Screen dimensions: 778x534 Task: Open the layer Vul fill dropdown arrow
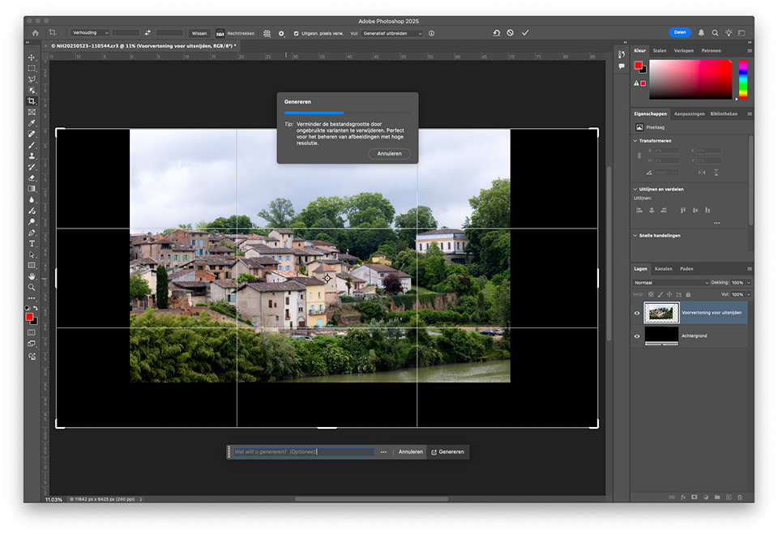click(749, 294)
